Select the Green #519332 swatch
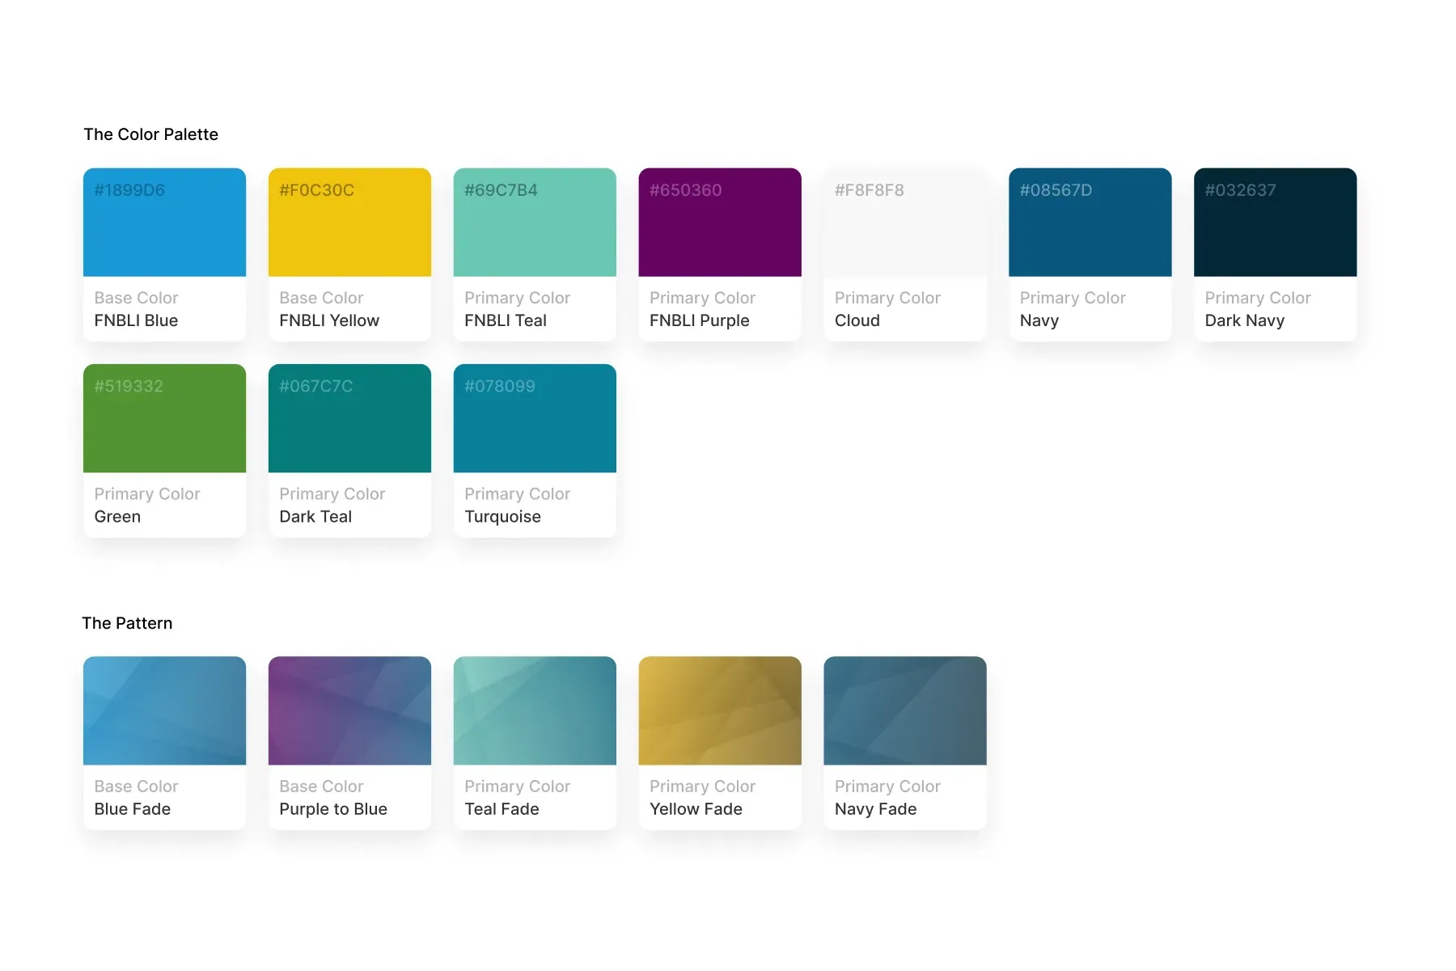 164,418
